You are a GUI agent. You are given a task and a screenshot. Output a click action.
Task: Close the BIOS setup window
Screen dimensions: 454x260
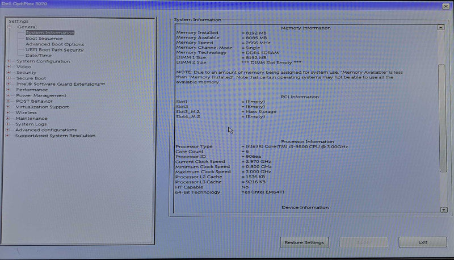click(x=446, y=6)
